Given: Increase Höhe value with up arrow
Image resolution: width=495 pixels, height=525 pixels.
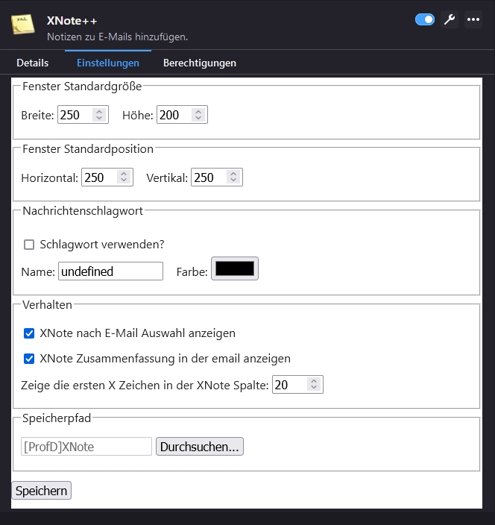Looking at the screenshot, I should pyautogui.click(x=198, y=111).
